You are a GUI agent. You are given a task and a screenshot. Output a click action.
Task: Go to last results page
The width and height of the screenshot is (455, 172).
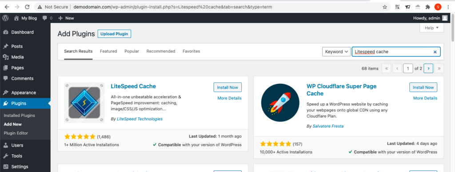click(439, 68)
